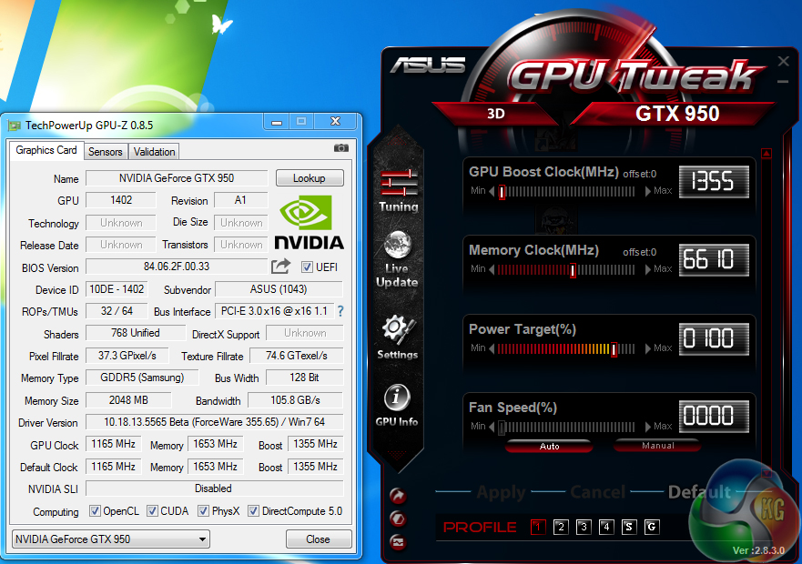Click the Driver Version field

[x=214, y=422]
